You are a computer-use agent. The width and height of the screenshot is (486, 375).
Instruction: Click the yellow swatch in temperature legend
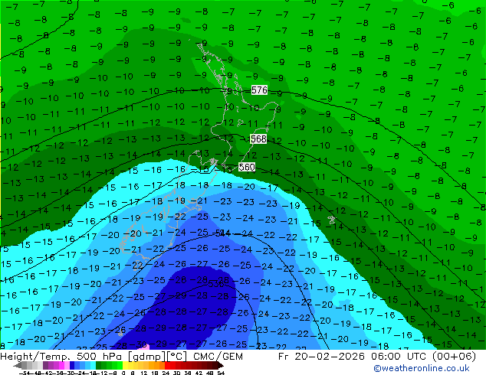125,365
